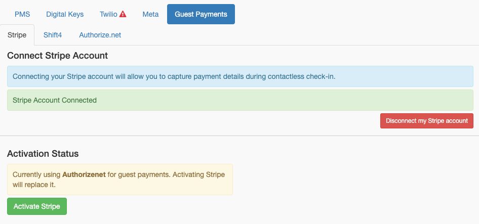Screen dimensions: 479x224
Task: Go to the Meta tab
Action: 150,14
